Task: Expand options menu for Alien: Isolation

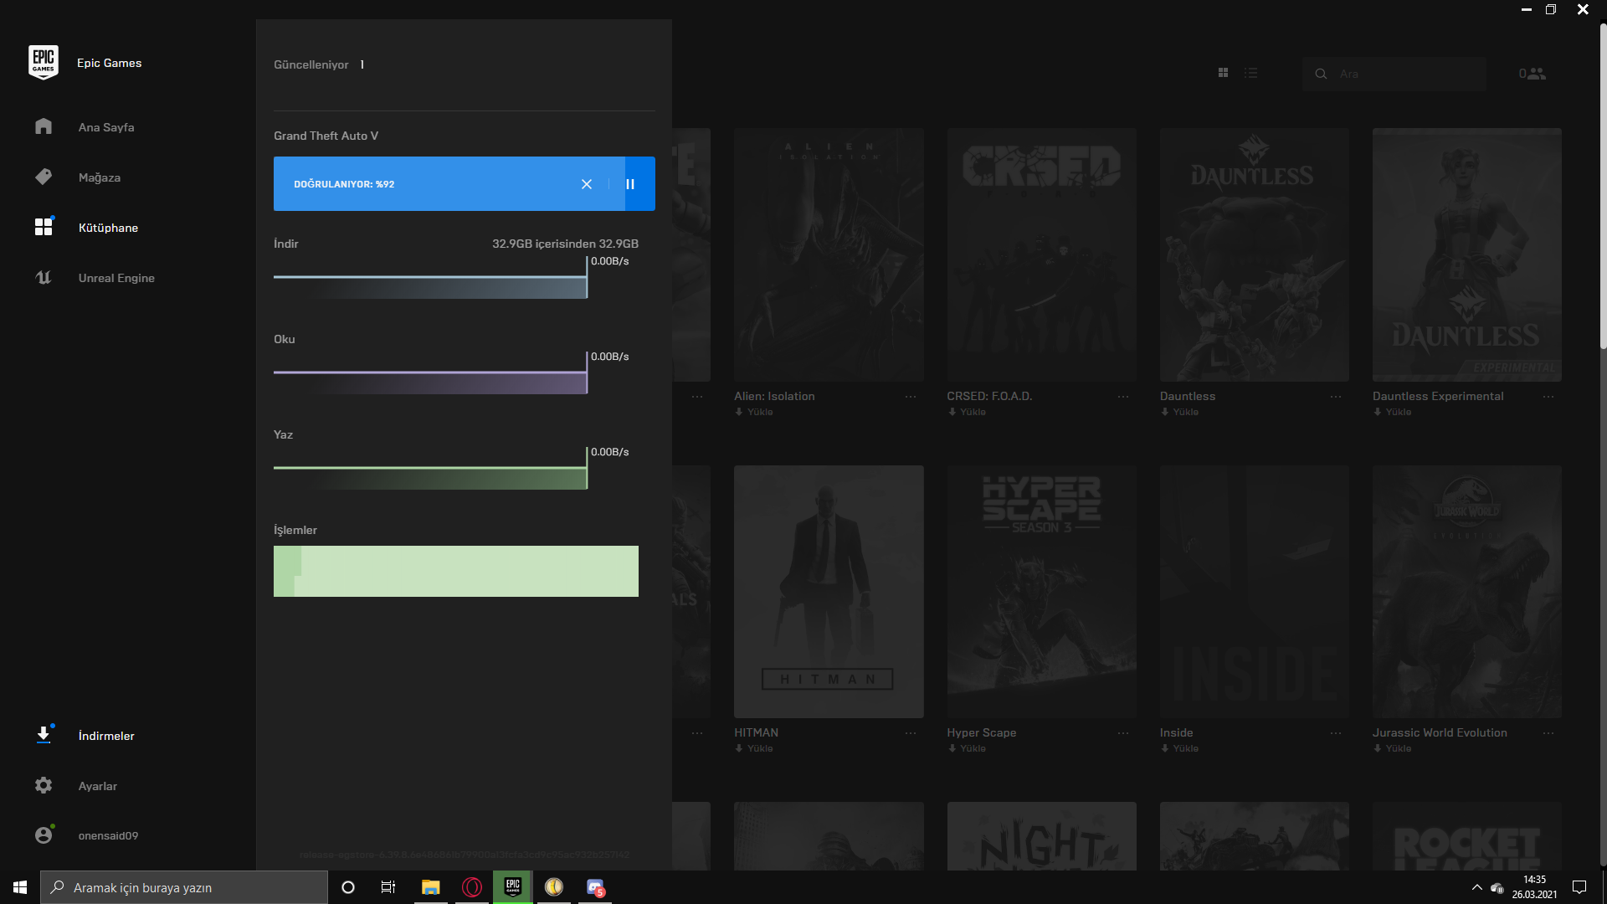Action: pos(910,397)
